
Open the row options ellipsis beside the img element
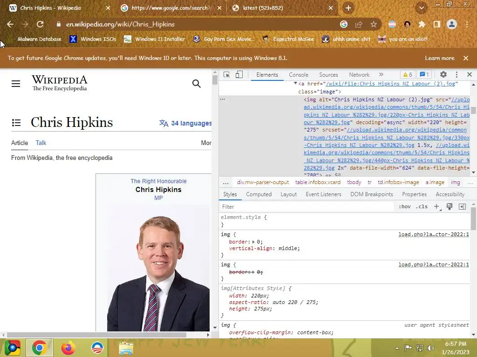tap(222, 99)
